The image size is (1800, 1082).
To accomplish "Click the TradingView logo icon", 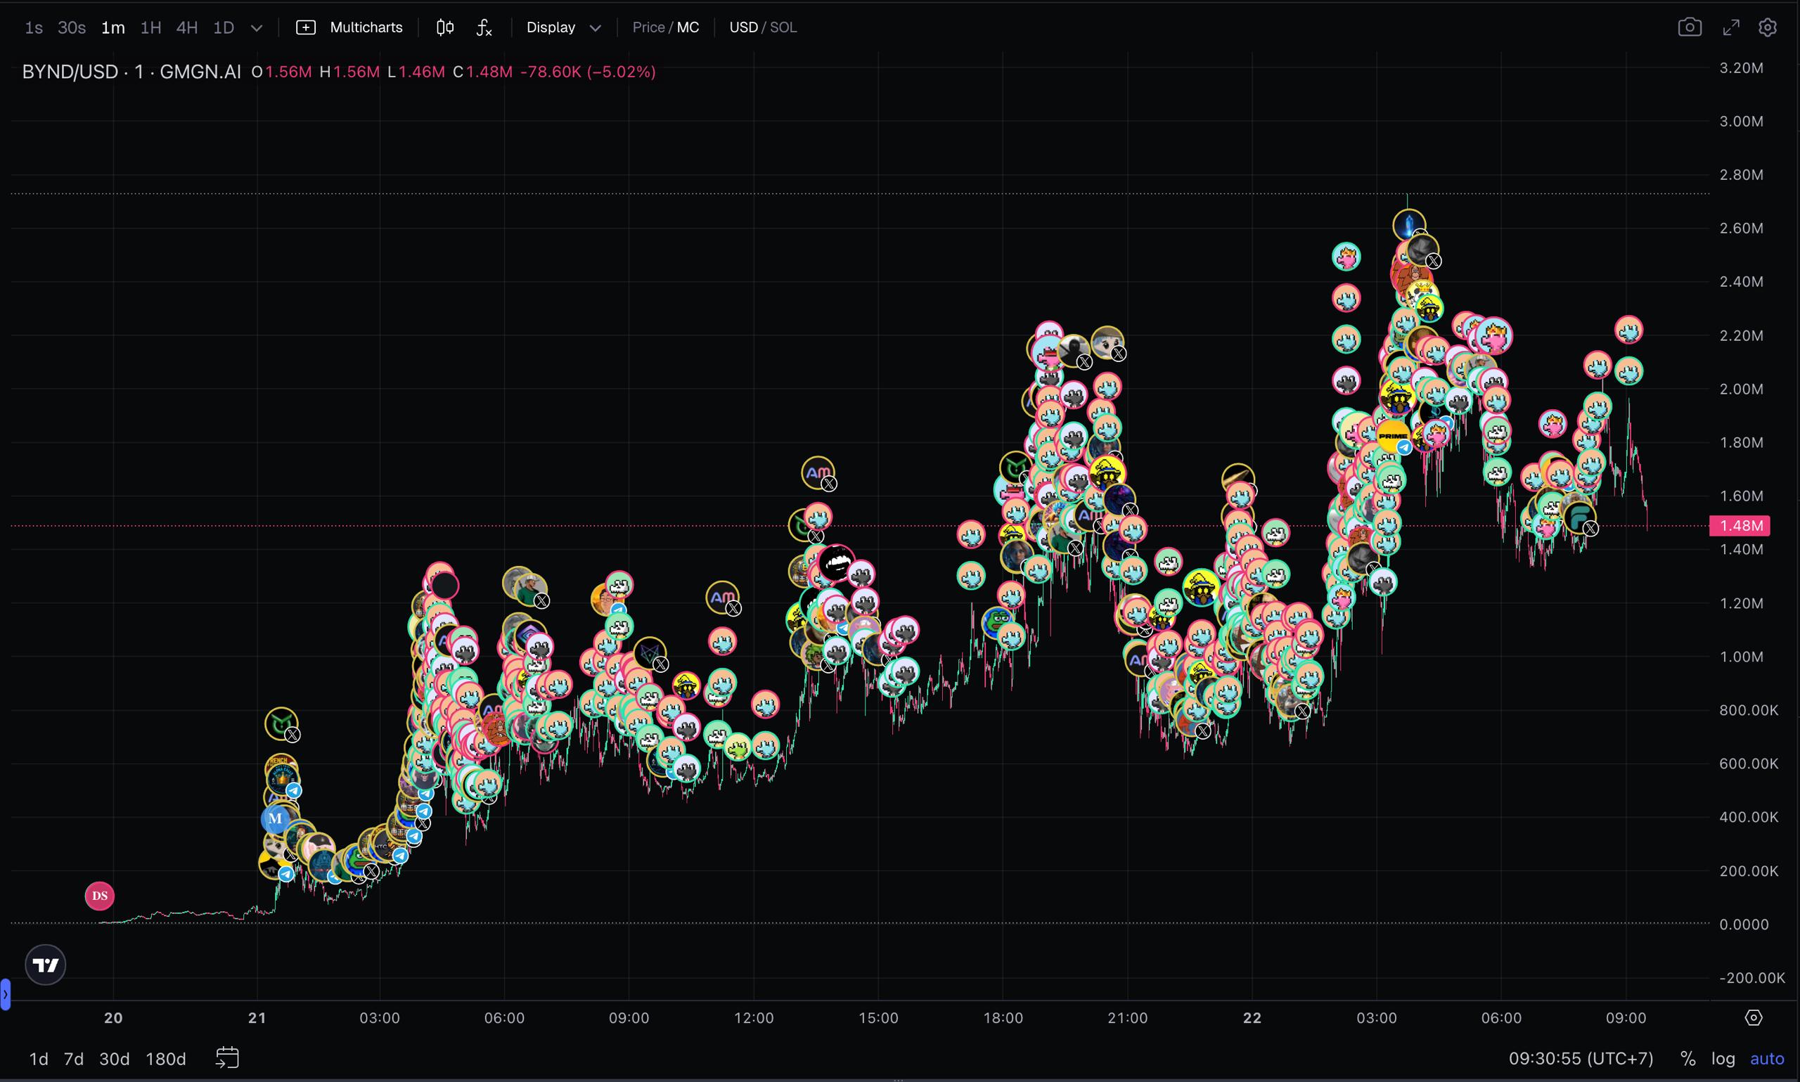I will click(x=45, y=965).
